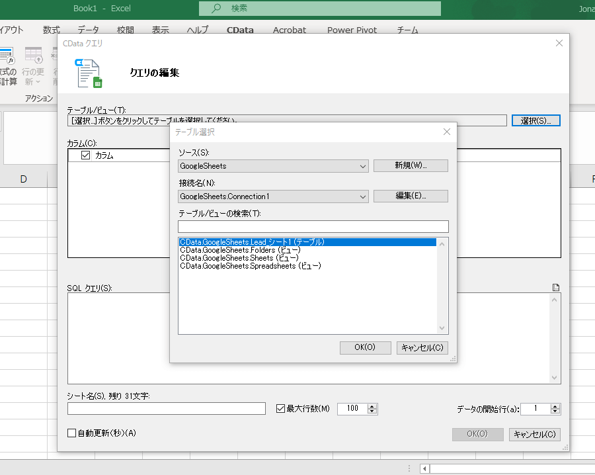Click horizontal scrollbar left arrow in Excel
Image resolution: width=595 pixels, height=475 pixels.
click(x=424, y=469)
